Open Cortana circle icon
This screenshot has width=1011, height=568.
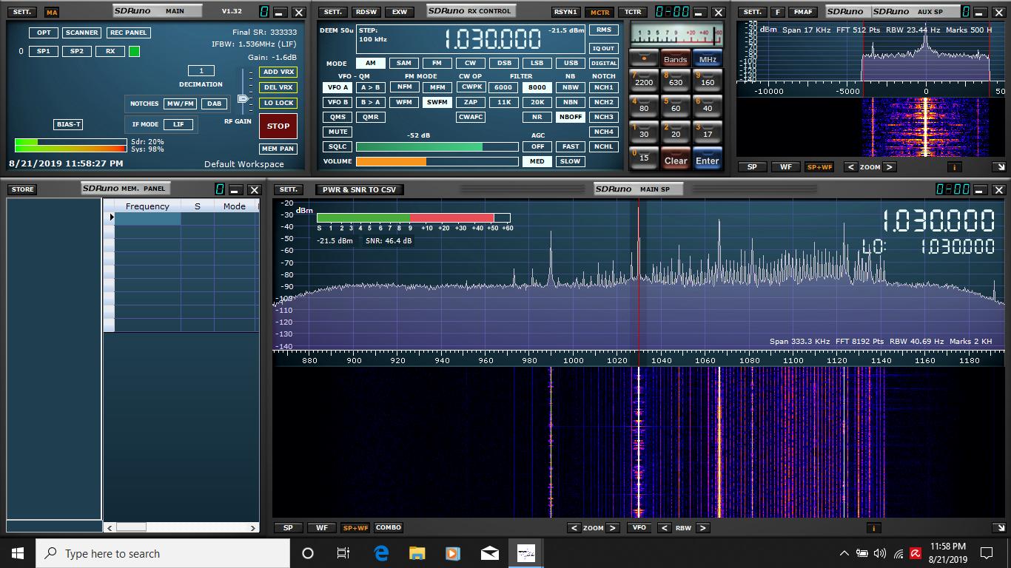point(308,553)
